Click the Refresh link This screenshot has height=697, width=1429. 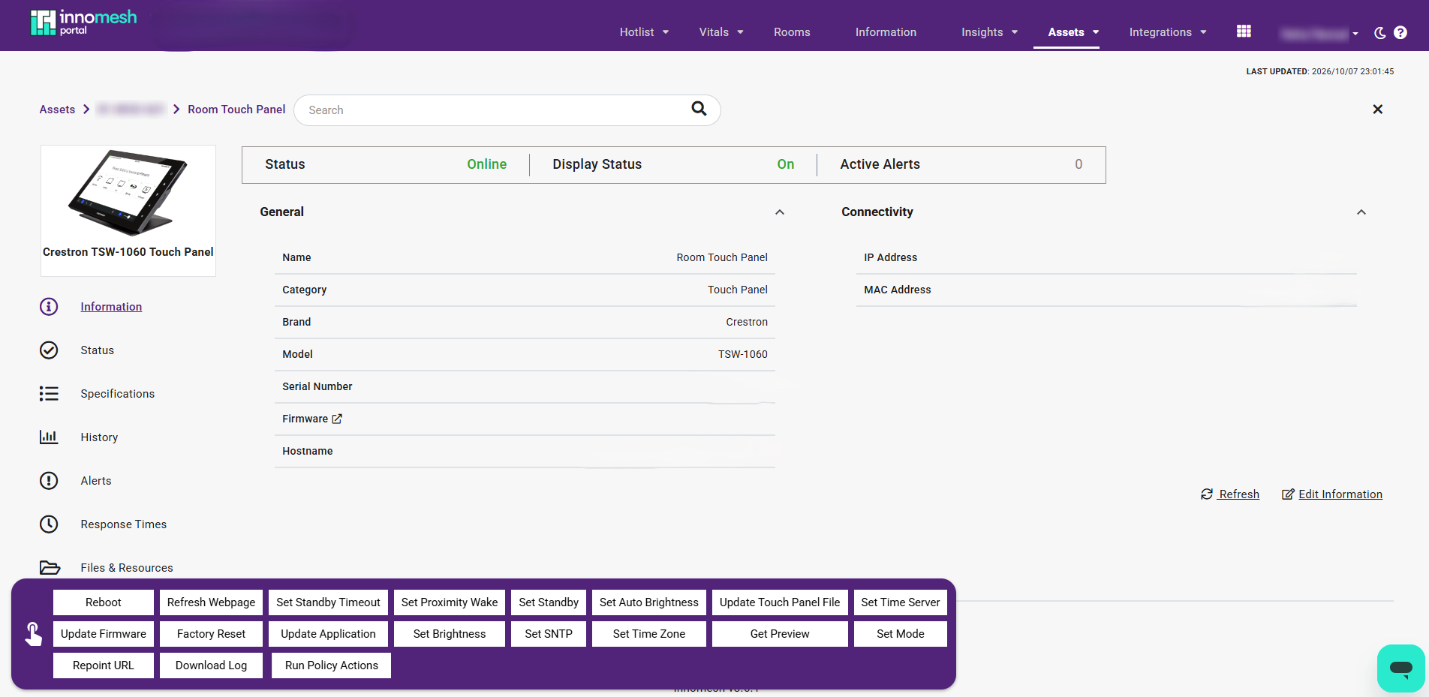tap(1230, 494)
